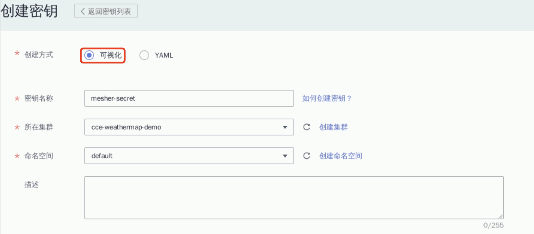The width and height of the screenshot is (534, 234).
Task: Select the 可视化 creation mode
Action: (x=89, y=55)
